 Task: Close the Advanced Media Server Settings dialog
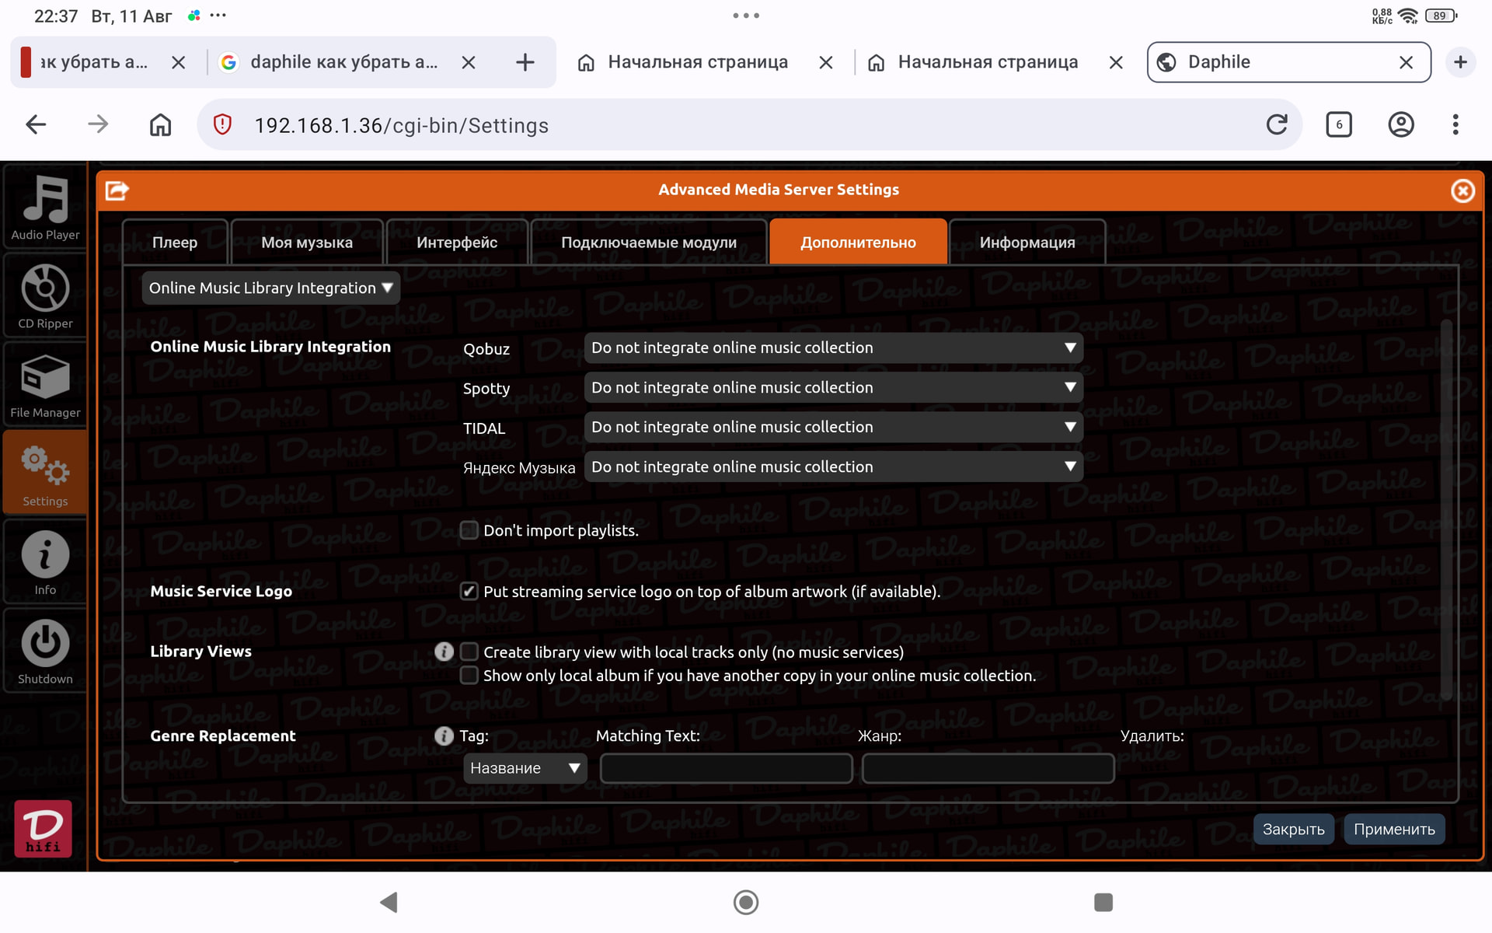(1462, 190)
